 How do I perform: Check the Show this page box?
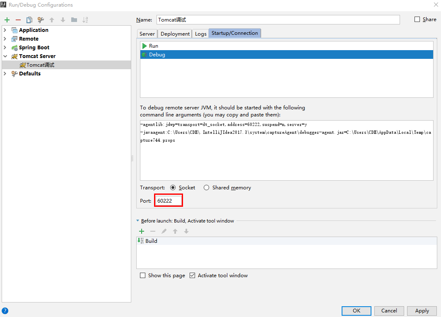pyautogui.click(x=142, y=275)
